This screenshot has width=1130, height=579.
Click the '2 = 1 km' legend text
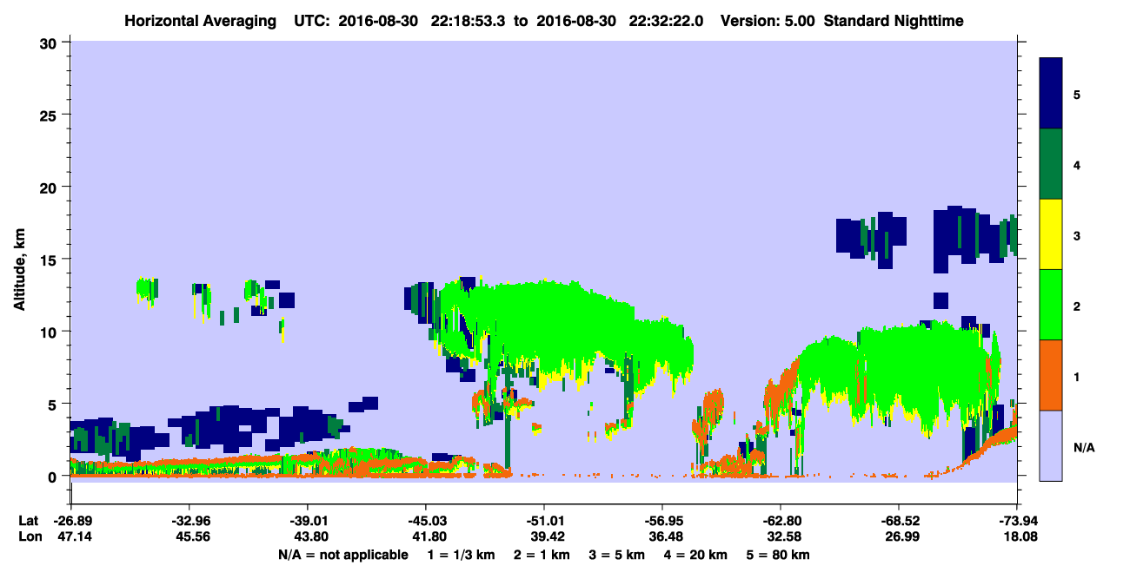point(541,555)
